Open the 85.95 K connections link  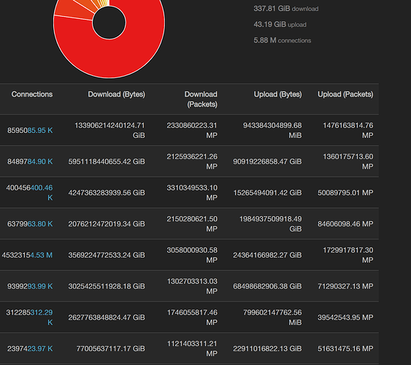tap(40, 130)
